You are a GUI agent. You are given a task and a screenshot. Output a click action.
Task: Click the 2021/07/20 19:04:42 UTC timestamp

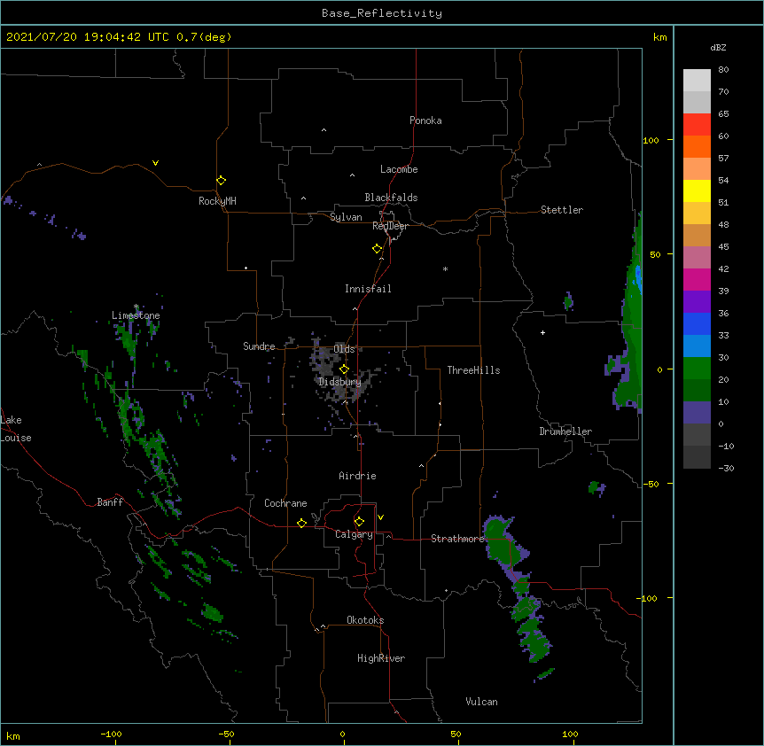pos(88,37)
